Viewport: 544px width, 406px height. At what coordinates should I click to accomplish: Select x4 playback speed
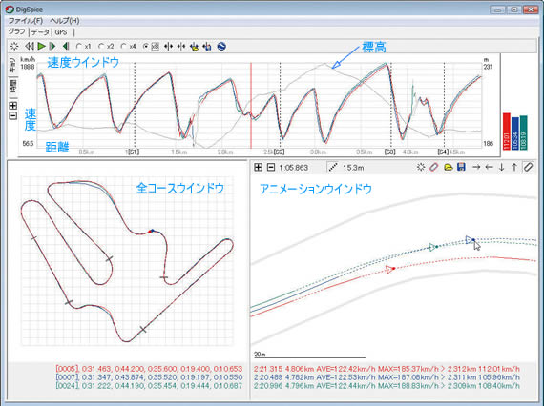pyautogui.click(x=129, y=46)
